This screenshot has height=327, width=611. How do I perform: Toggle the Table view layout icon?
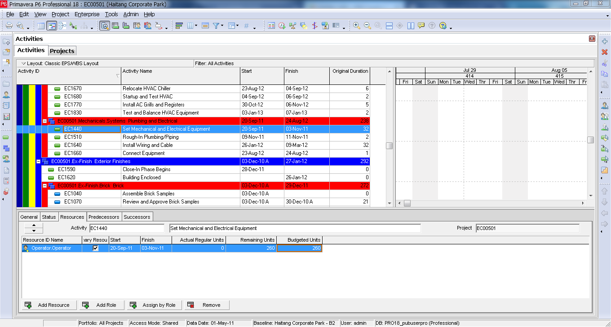[40, 26]
